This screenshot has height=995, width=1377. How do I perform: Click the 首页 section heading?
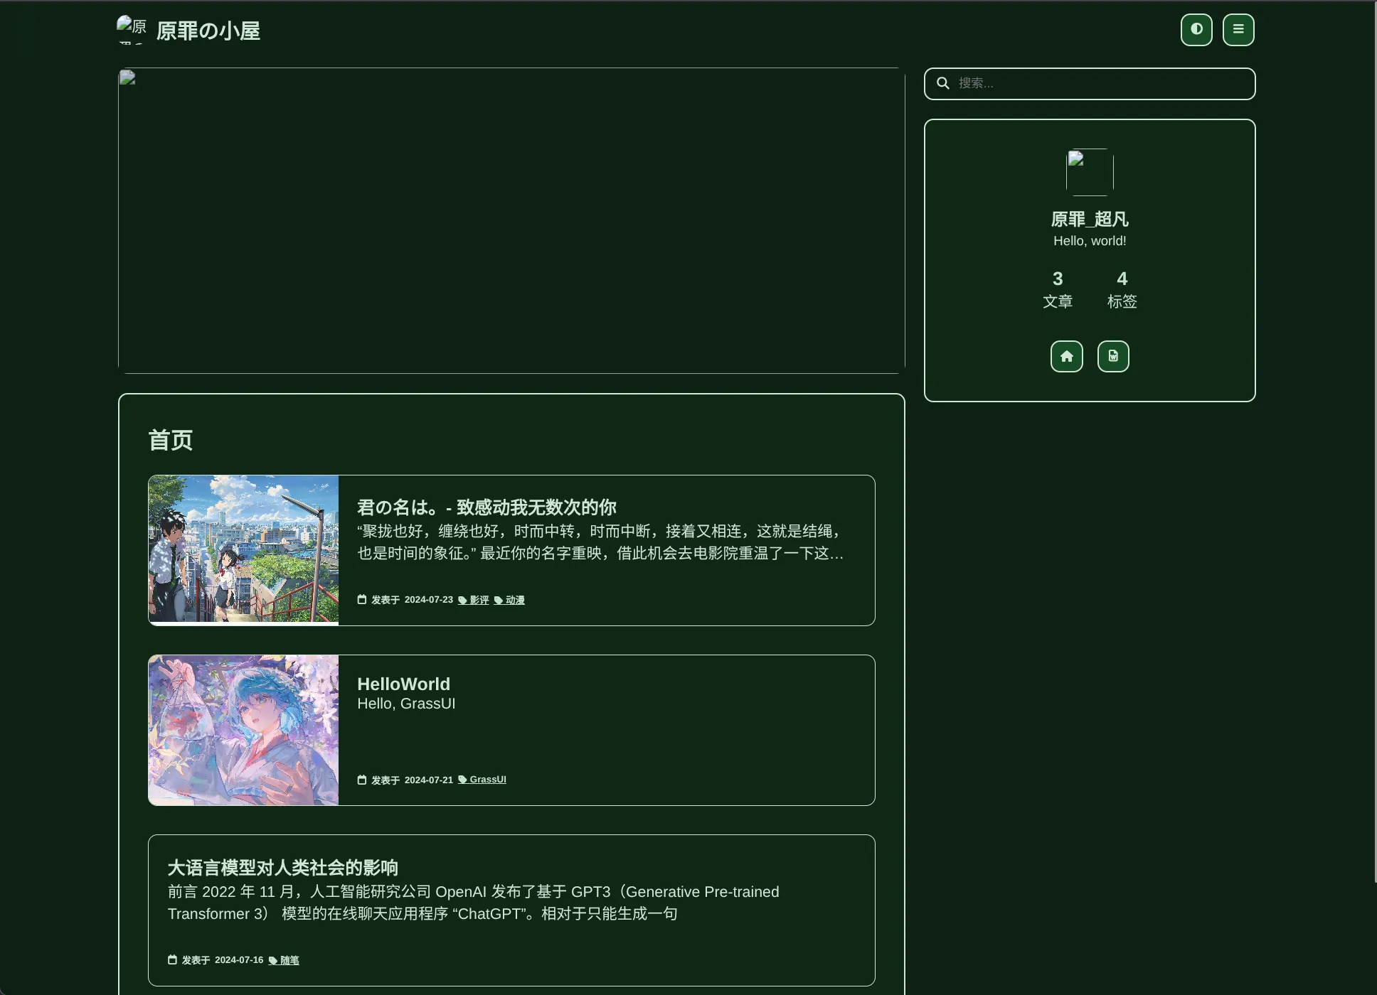click(x=171, y=440)
